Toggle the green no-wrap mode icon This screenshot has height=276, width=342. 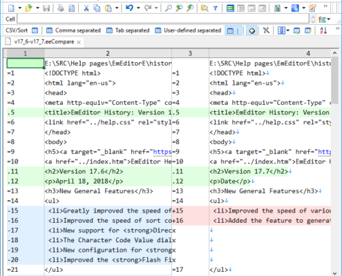coord(230,8)
